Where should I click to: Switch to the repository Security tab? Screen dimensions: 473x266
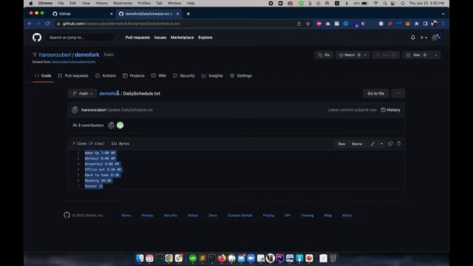pos(184,75)
